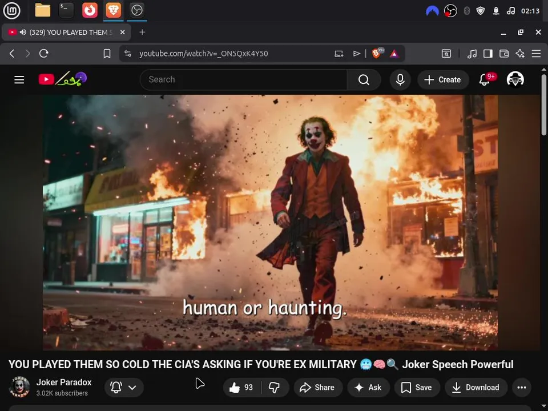
Task: Click the YouTube Search field
Action: point(243,80)
